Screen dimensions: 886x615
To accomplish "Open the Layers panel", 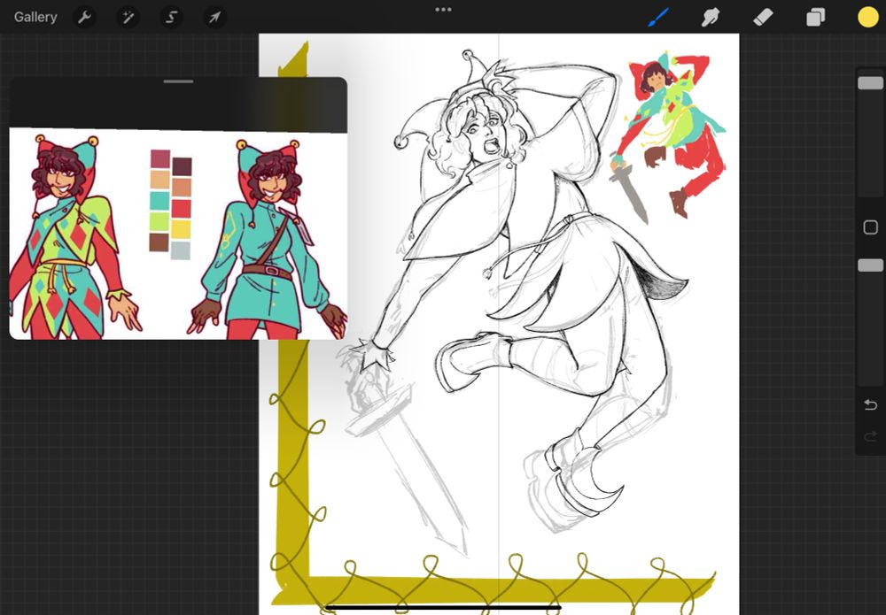I will tap(815, 18).
